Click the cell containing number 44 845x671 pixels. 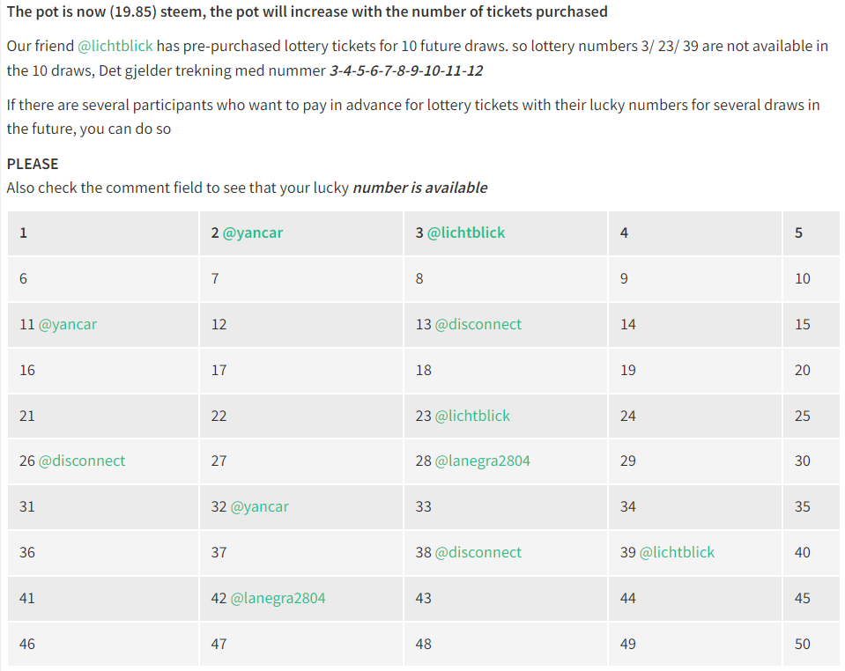(694, 598)
